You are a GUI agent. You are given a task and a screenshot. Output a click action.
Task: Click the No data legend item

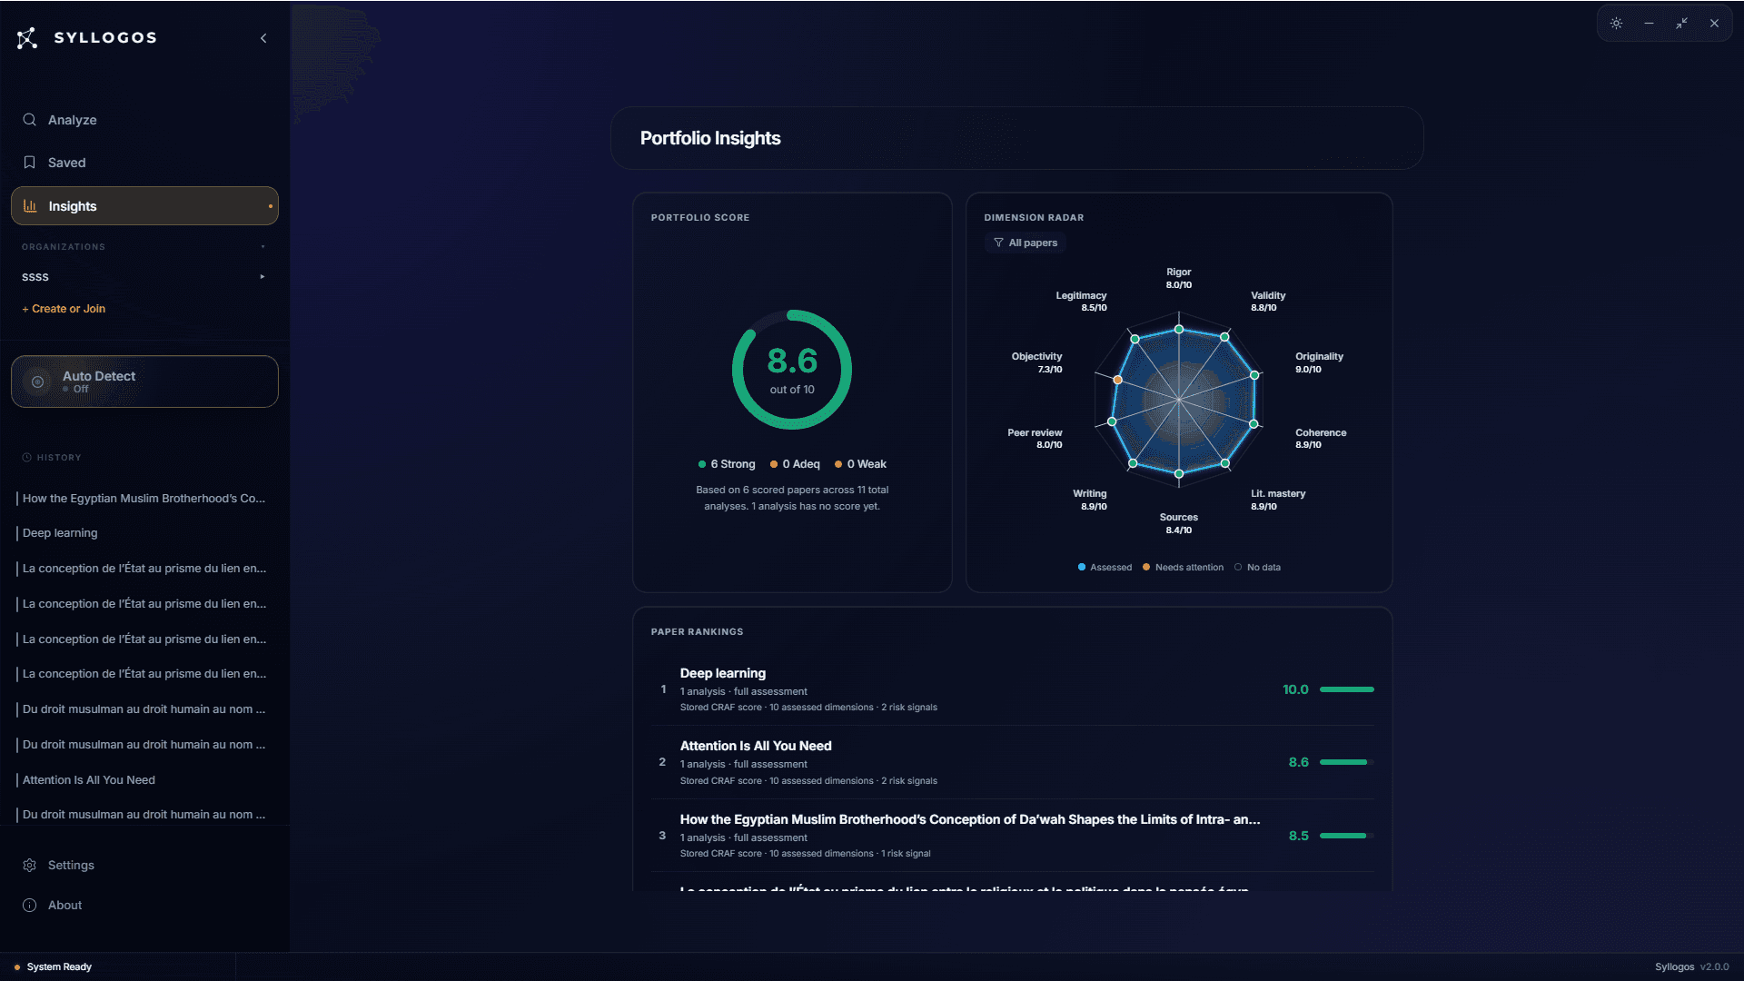[1257, 568]
